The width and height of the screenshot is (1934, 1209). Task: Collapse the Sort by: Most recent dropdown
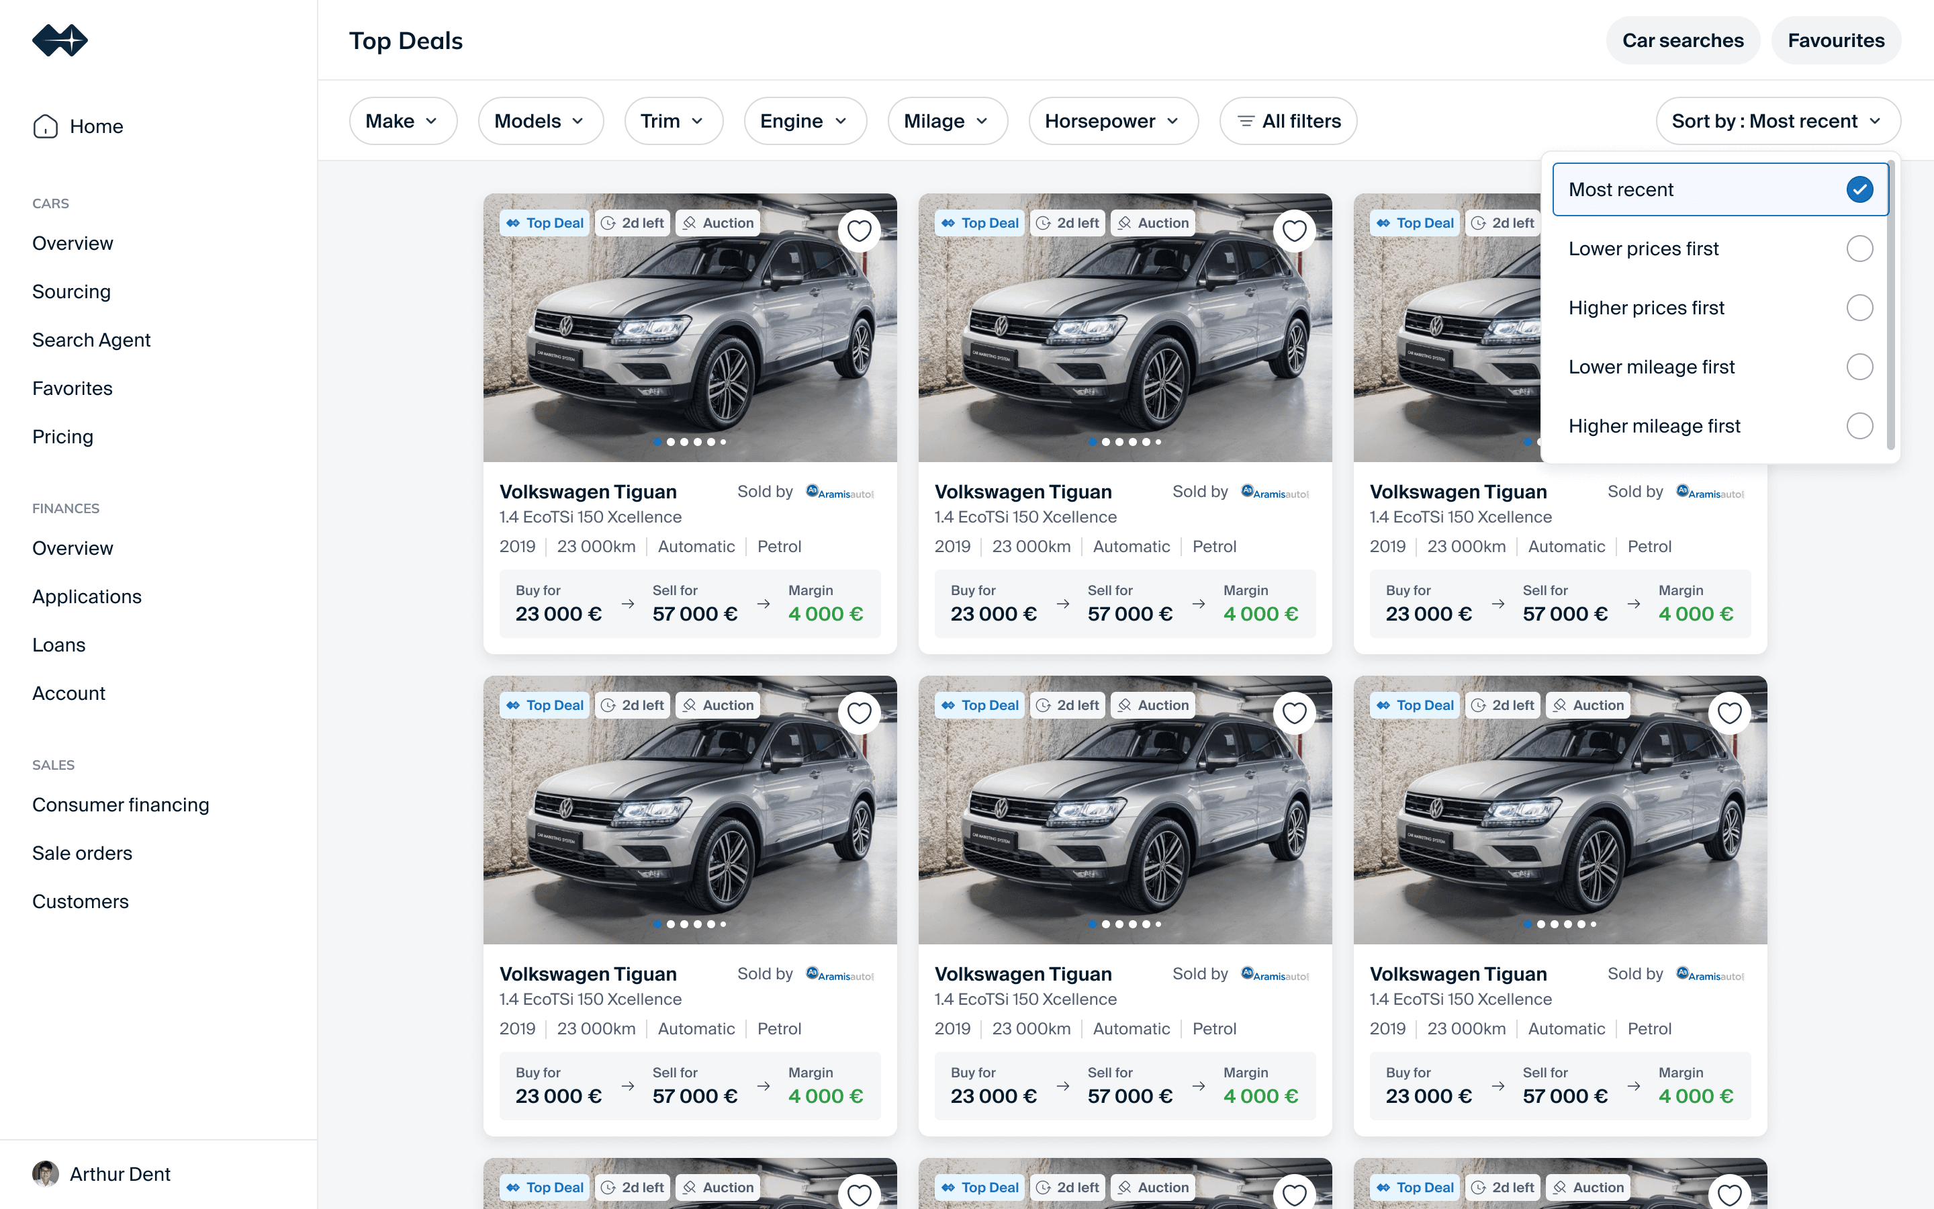pos(1778,121)
